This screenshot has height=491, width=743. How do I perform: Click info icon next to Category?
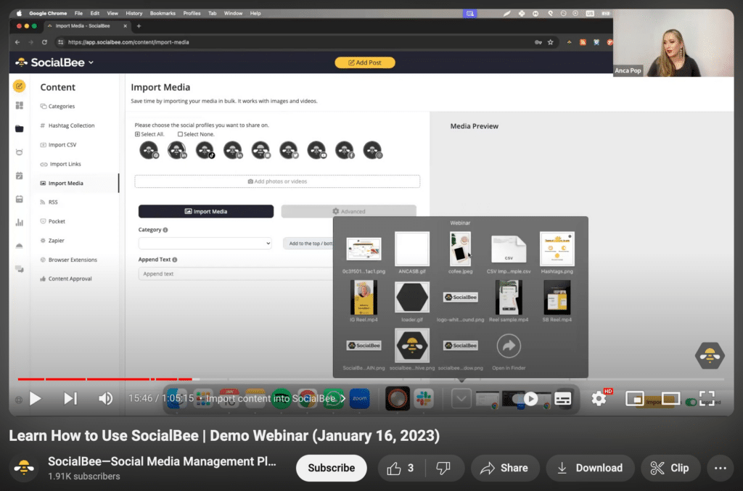tap(165, 230)
